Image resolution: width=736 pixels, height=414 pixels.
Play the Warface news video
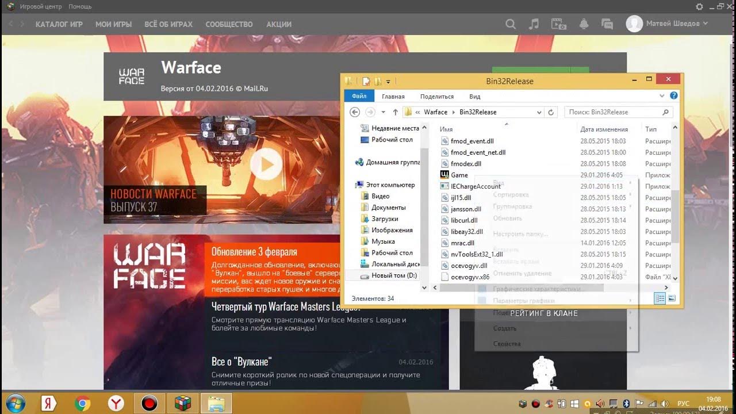(x=266, y=165)
